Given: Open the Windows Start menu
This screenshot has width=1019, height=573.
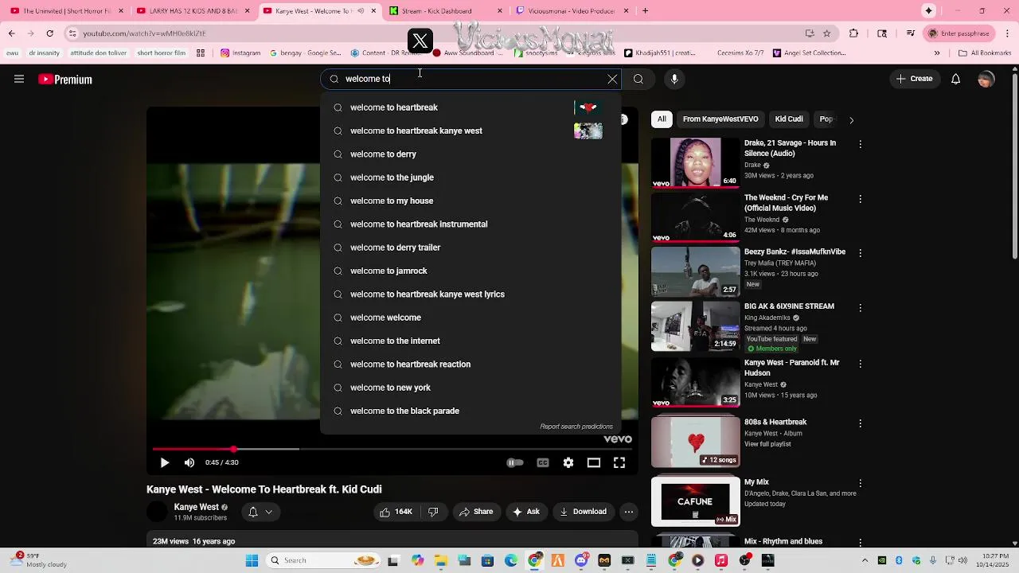Looking at the screenshot, I should click(252, 560).
